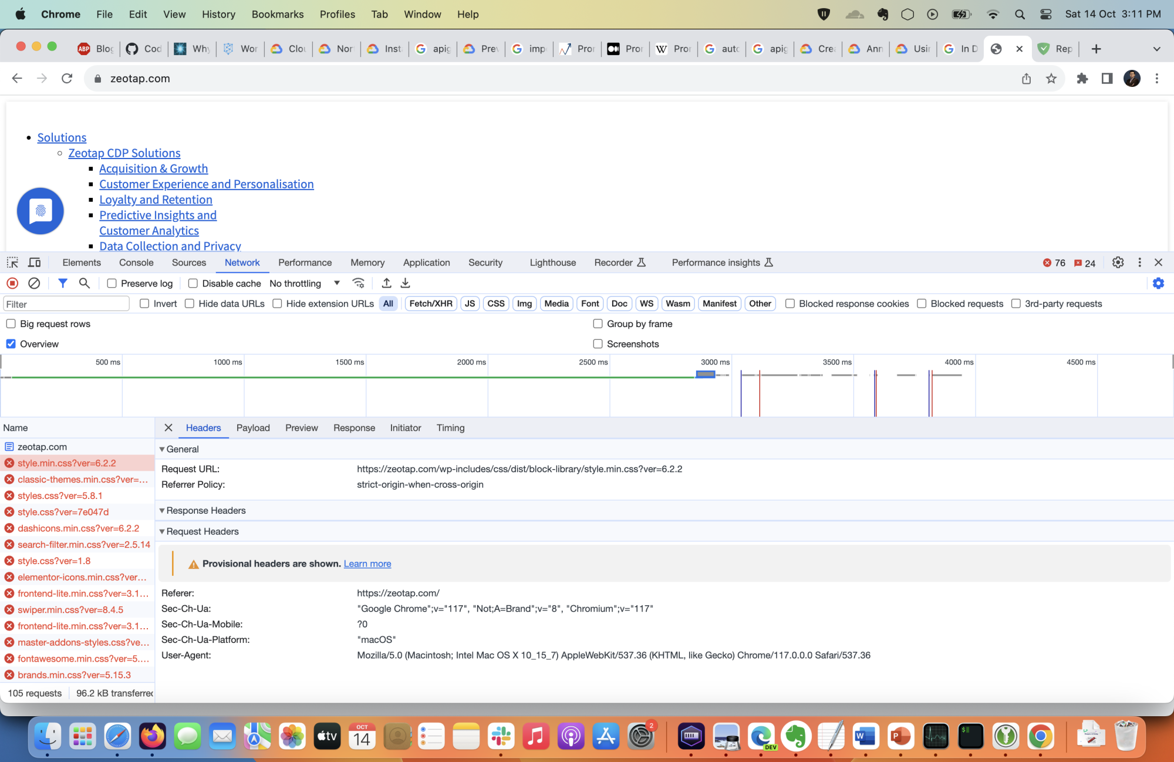The image size is (1174, 762).
Task: Enable the Disable cache checkbox
Action: click(x=193, y=283)
